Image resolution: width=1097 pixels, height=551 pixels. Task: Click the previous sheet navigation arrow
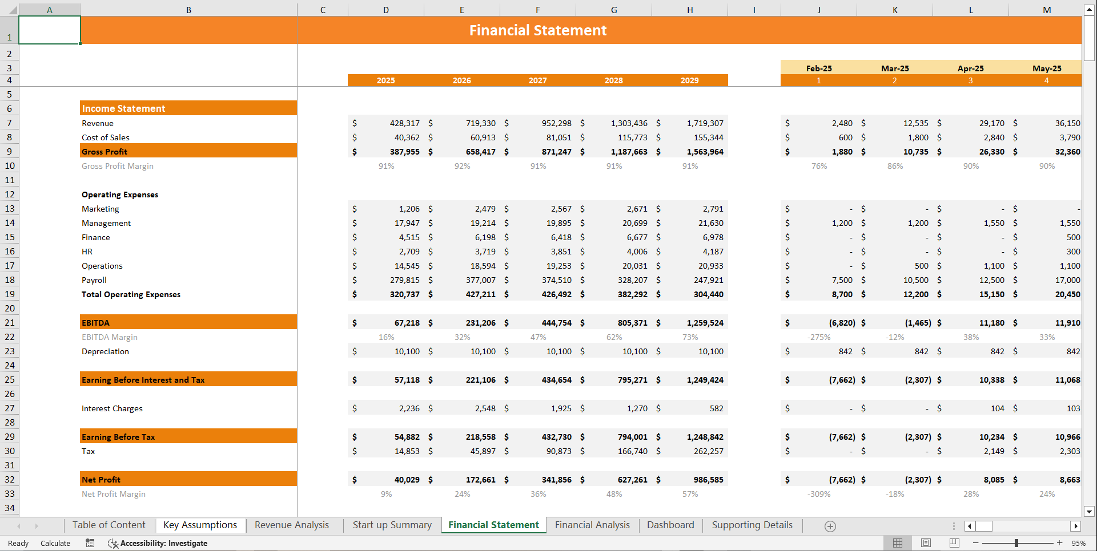[x=19, y=526]
